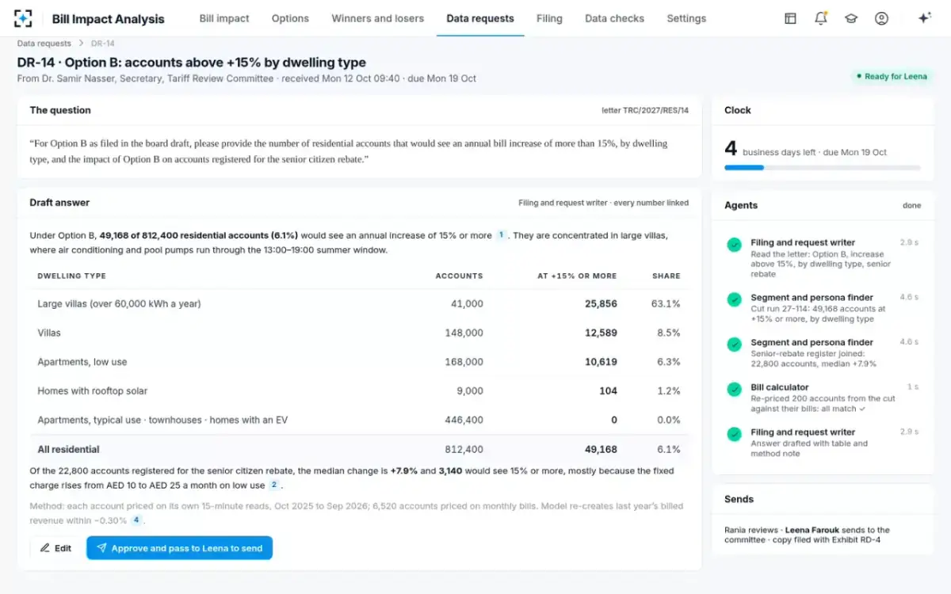Click the DR-14 breadcrumb item
Viewport: 951px width, 594px height.
[102, 44]
